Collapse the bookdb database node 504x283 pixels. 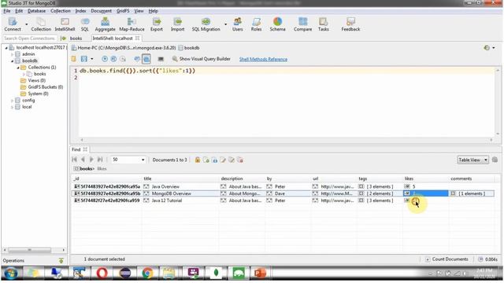pyautogui.click(x=13, y=61)
